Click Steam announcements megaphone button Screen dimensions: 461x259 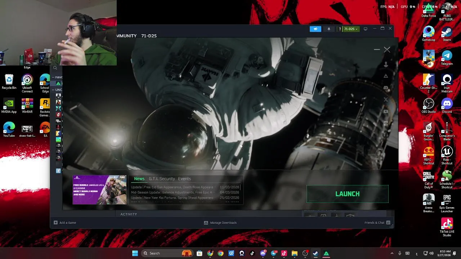(315, 29)
